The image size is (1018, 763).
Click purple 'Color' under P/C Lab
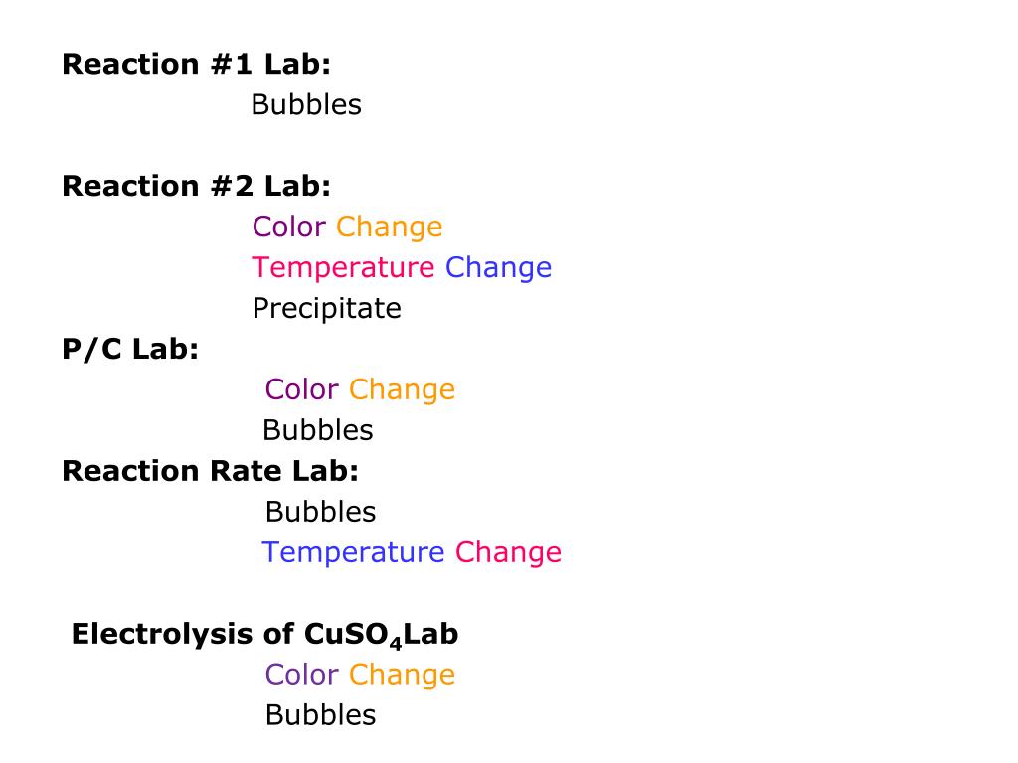302,389
